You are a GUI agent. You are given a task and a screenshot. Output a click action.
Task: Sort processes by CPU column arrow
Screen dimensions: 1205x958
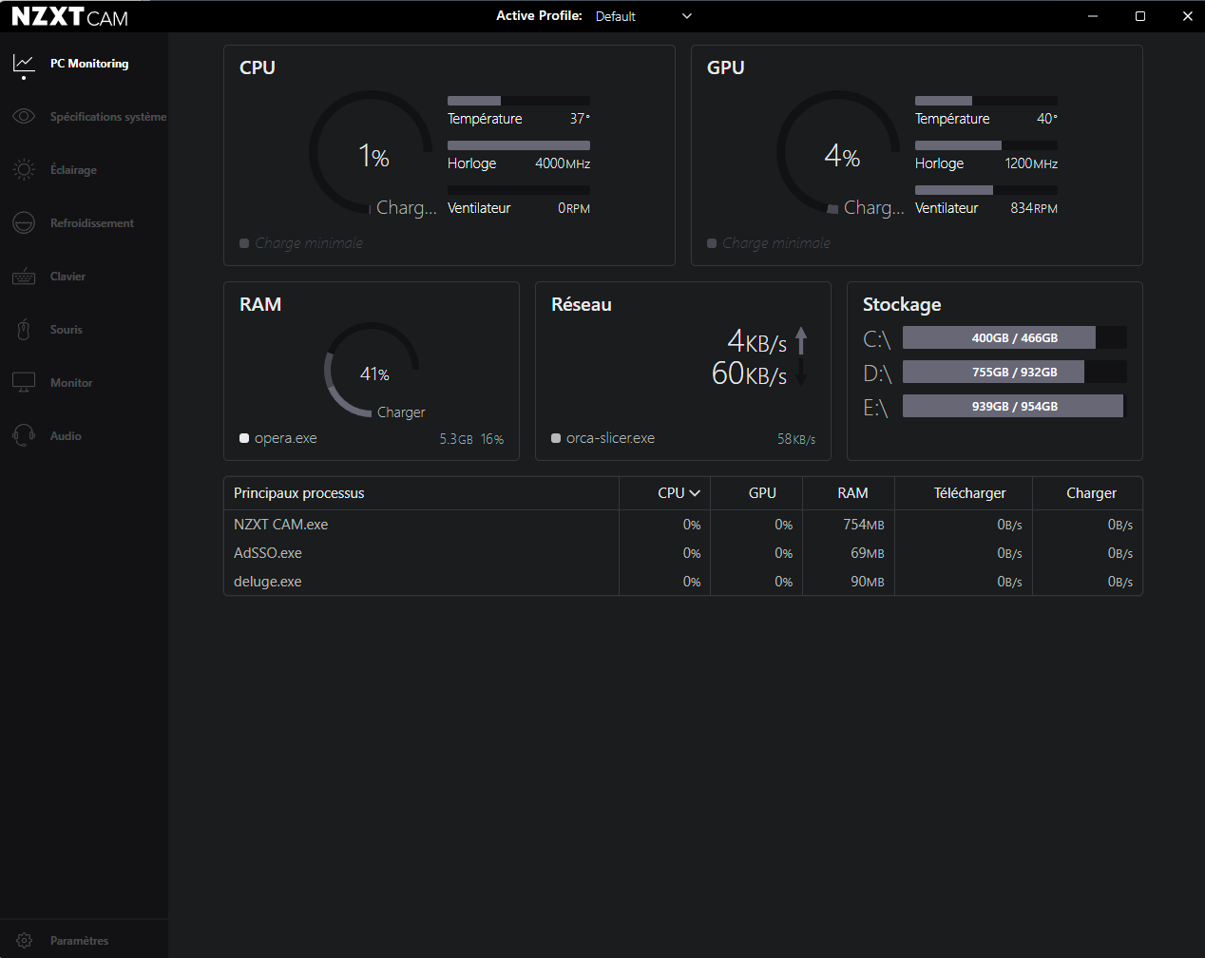(x=695, y=493)
